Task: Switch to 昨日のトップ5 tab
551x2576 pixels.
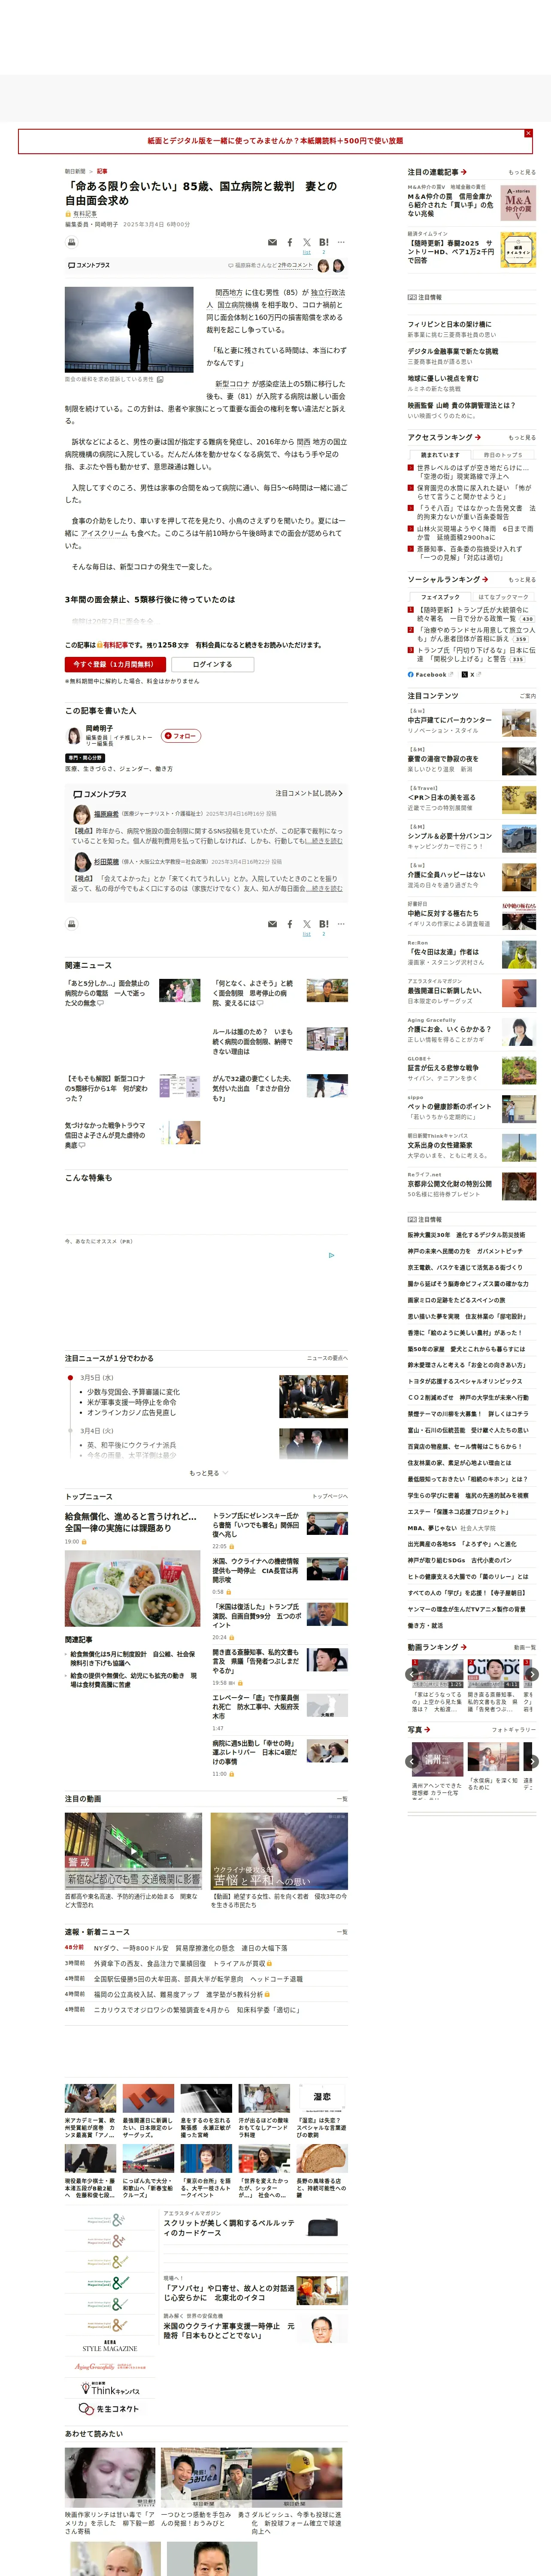Action: pyautogui.click(x=504, y=455)
